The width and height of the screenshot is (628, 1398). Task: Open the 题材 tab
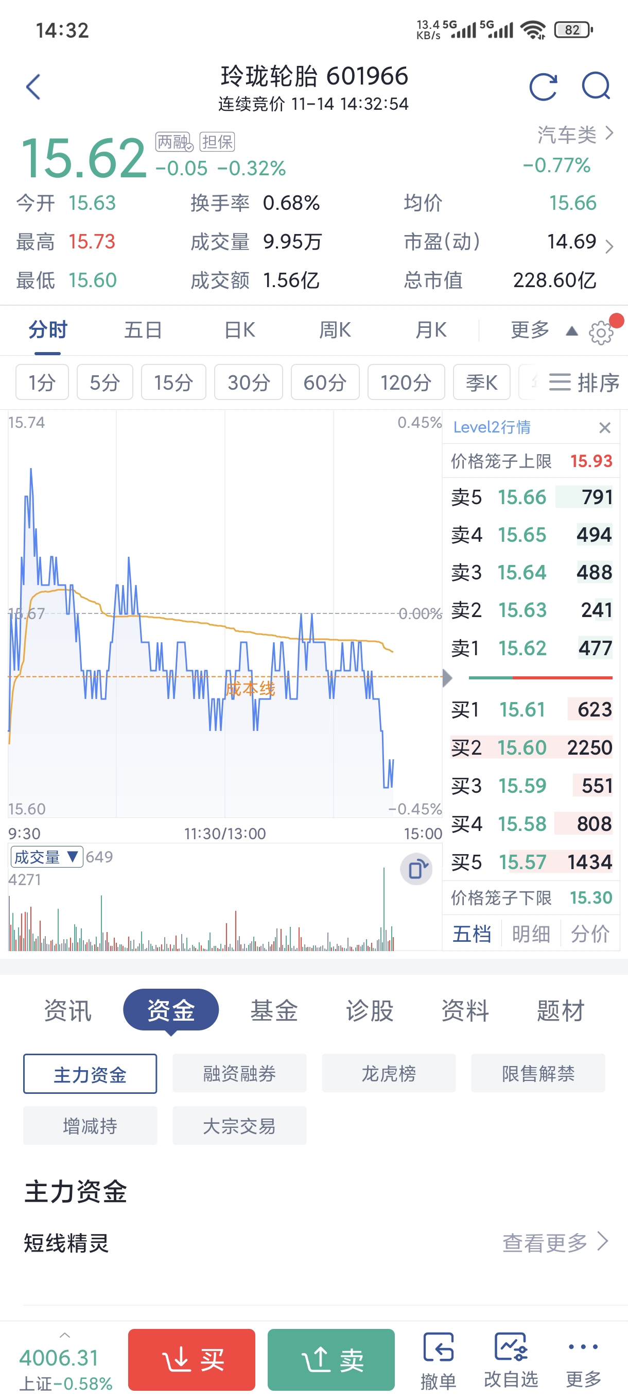click(x=560, y=1010)
